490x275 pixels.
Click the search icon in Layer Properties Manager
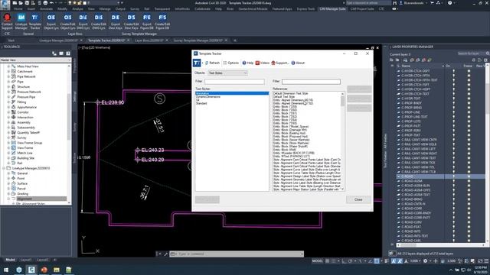pos(488,53)
